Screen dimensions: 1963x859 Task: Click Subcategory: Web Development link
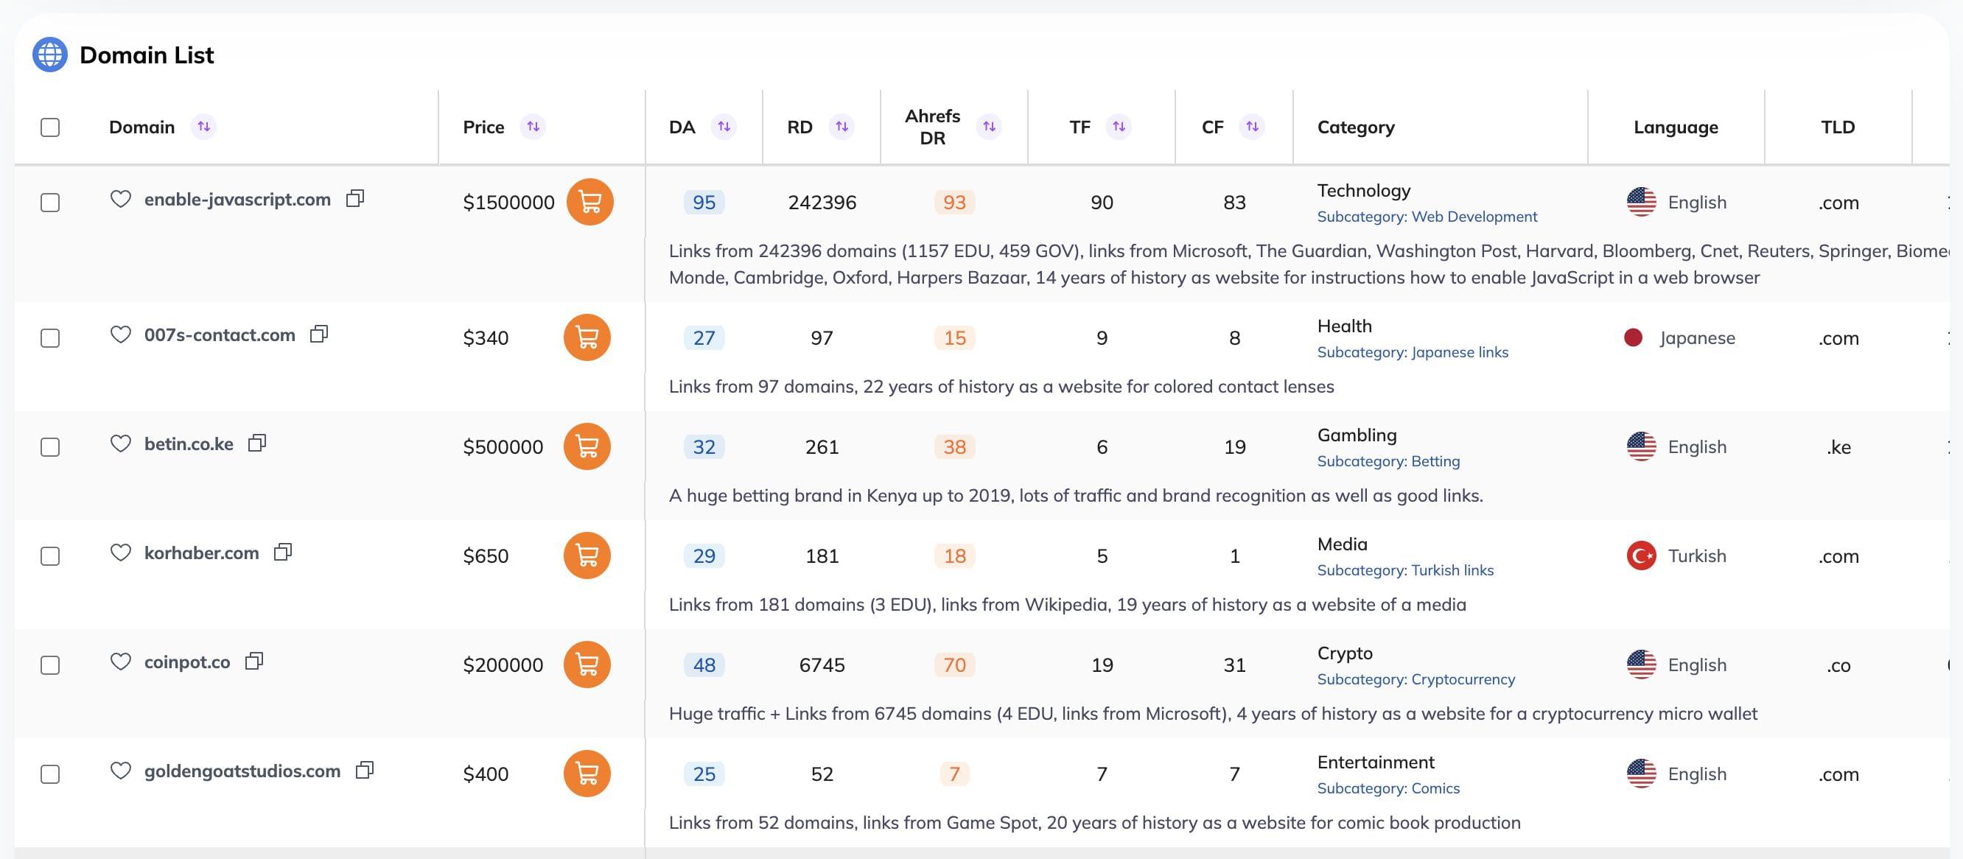click(1427, 217)
